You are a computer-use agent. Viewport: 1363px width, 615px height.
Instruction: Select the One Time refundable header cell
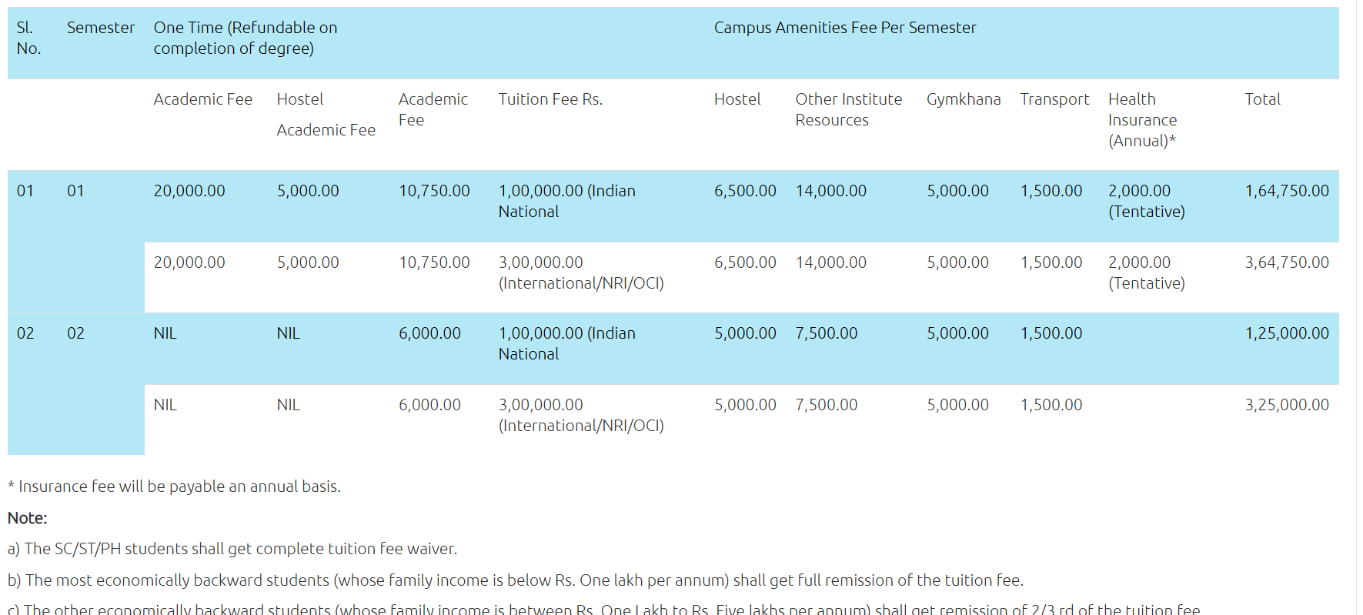(245, 38)
